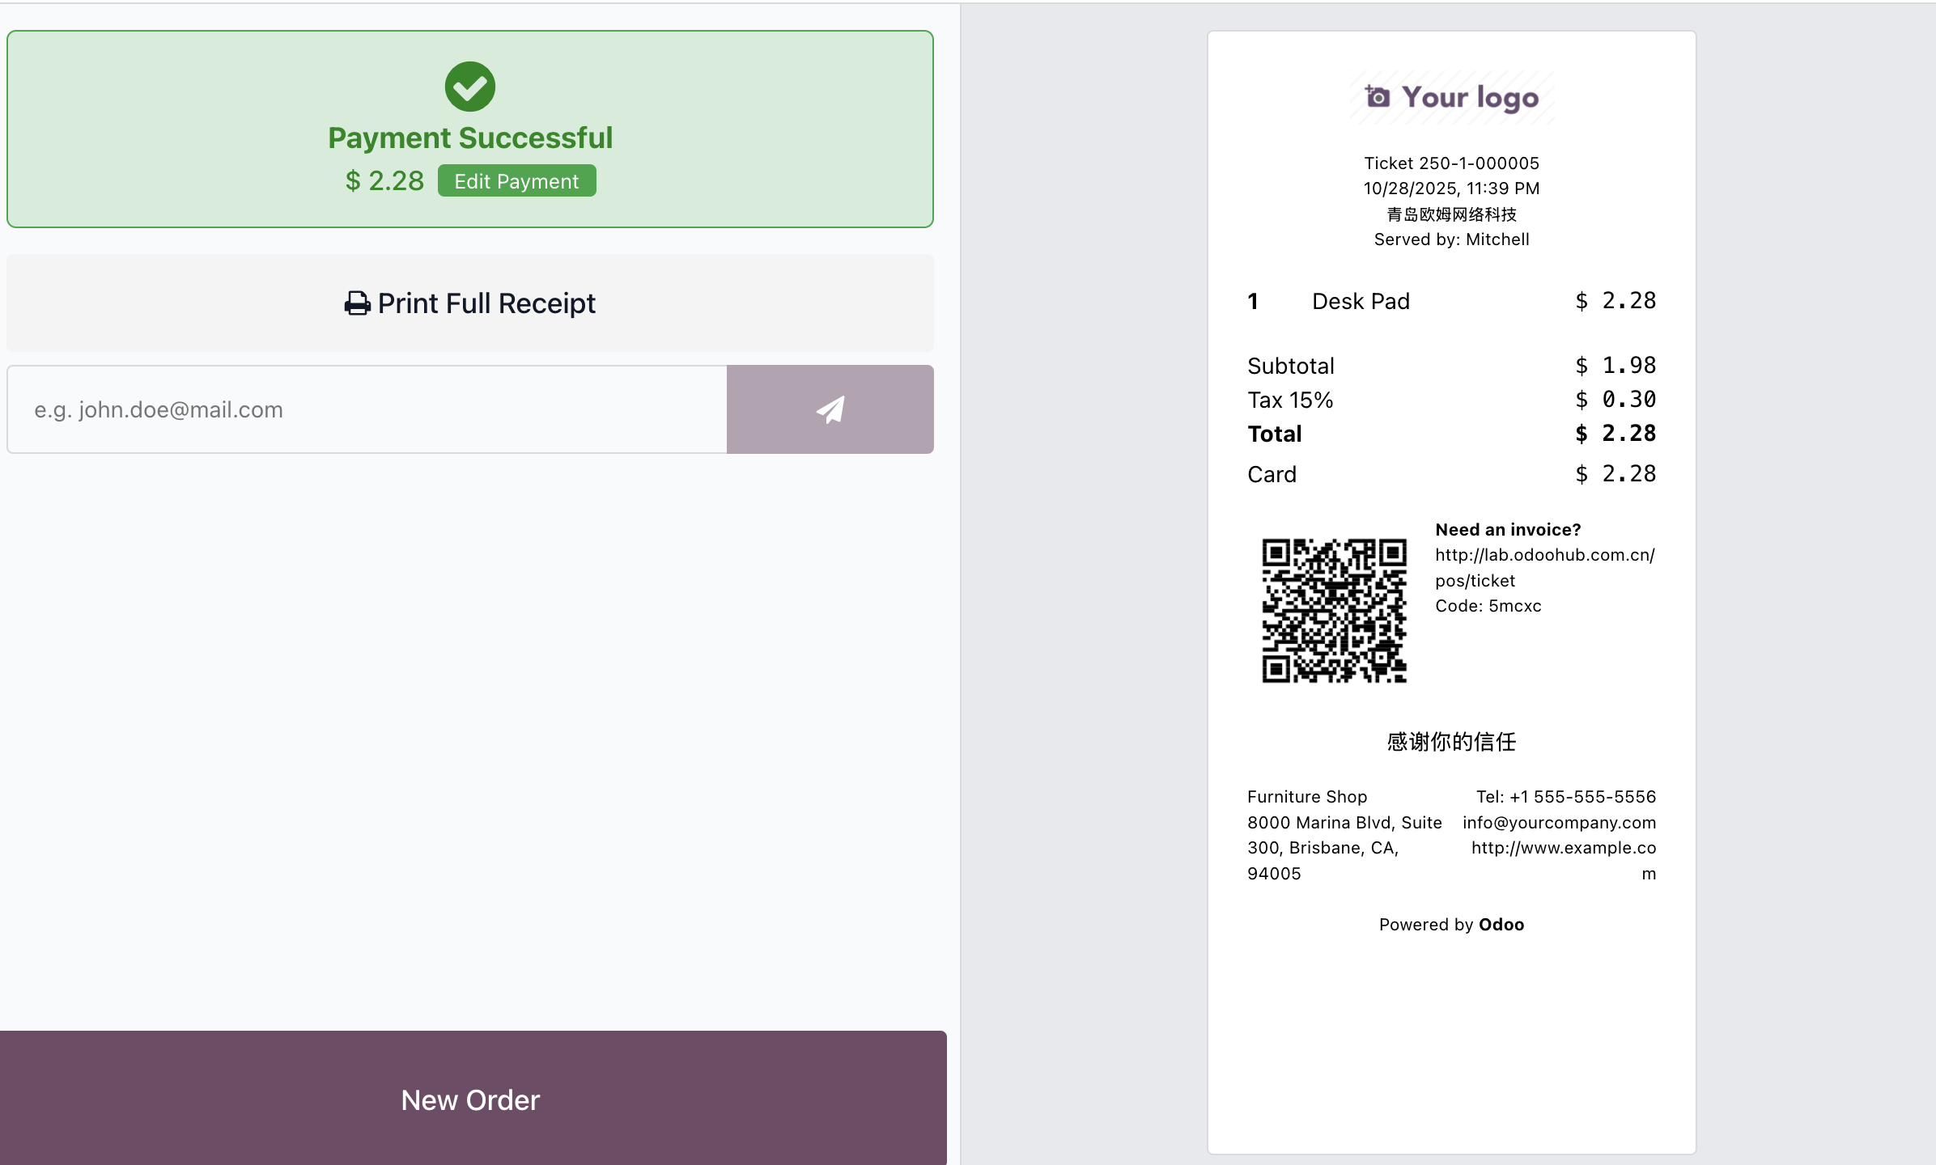The image size is (1936, 1165).
Task: Focus the customer email input field
Action: (x=367, y=409)
